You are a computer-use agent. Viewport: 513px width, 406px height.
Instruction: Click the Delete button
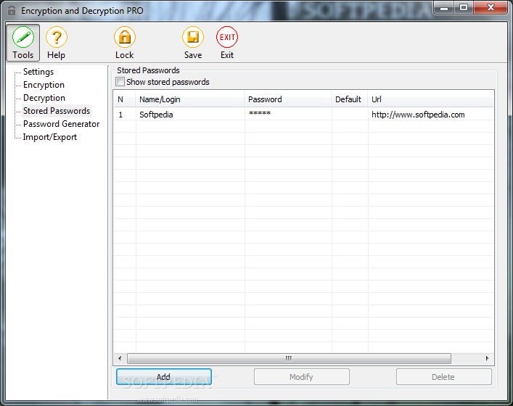click(443, 377)
